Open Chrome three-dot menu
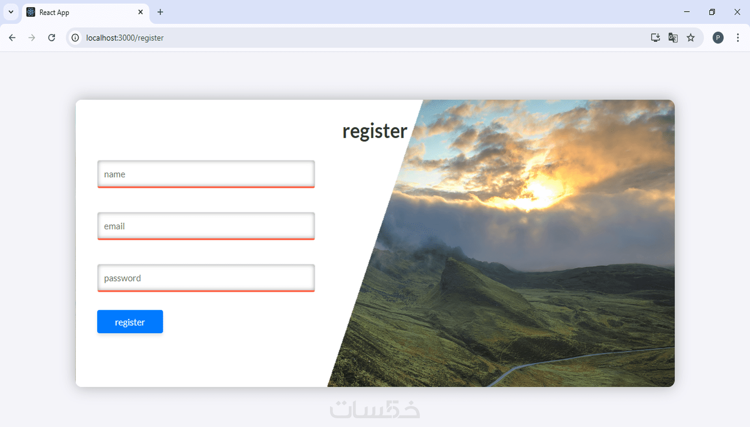Screen dimensions: 750x427 tap(738, 38)
